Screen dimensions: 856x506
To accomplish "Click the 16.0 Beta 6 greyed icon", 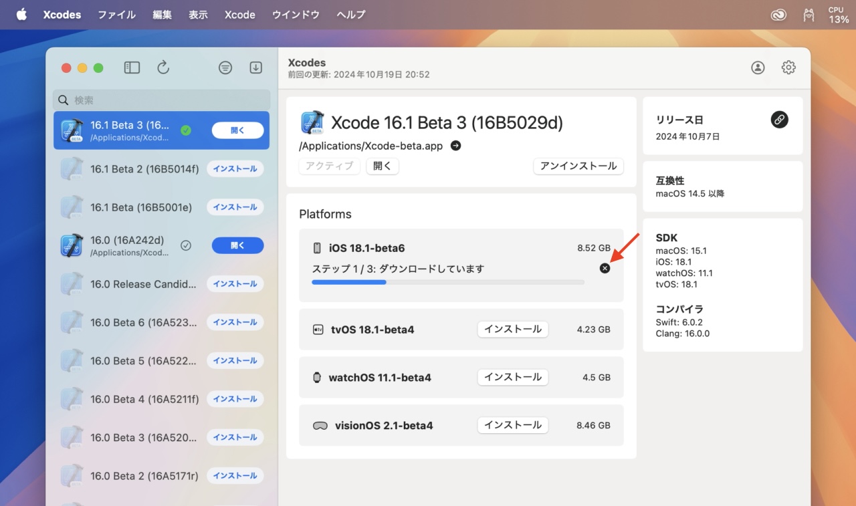I will pyautogui.click(x=72, y=322).
